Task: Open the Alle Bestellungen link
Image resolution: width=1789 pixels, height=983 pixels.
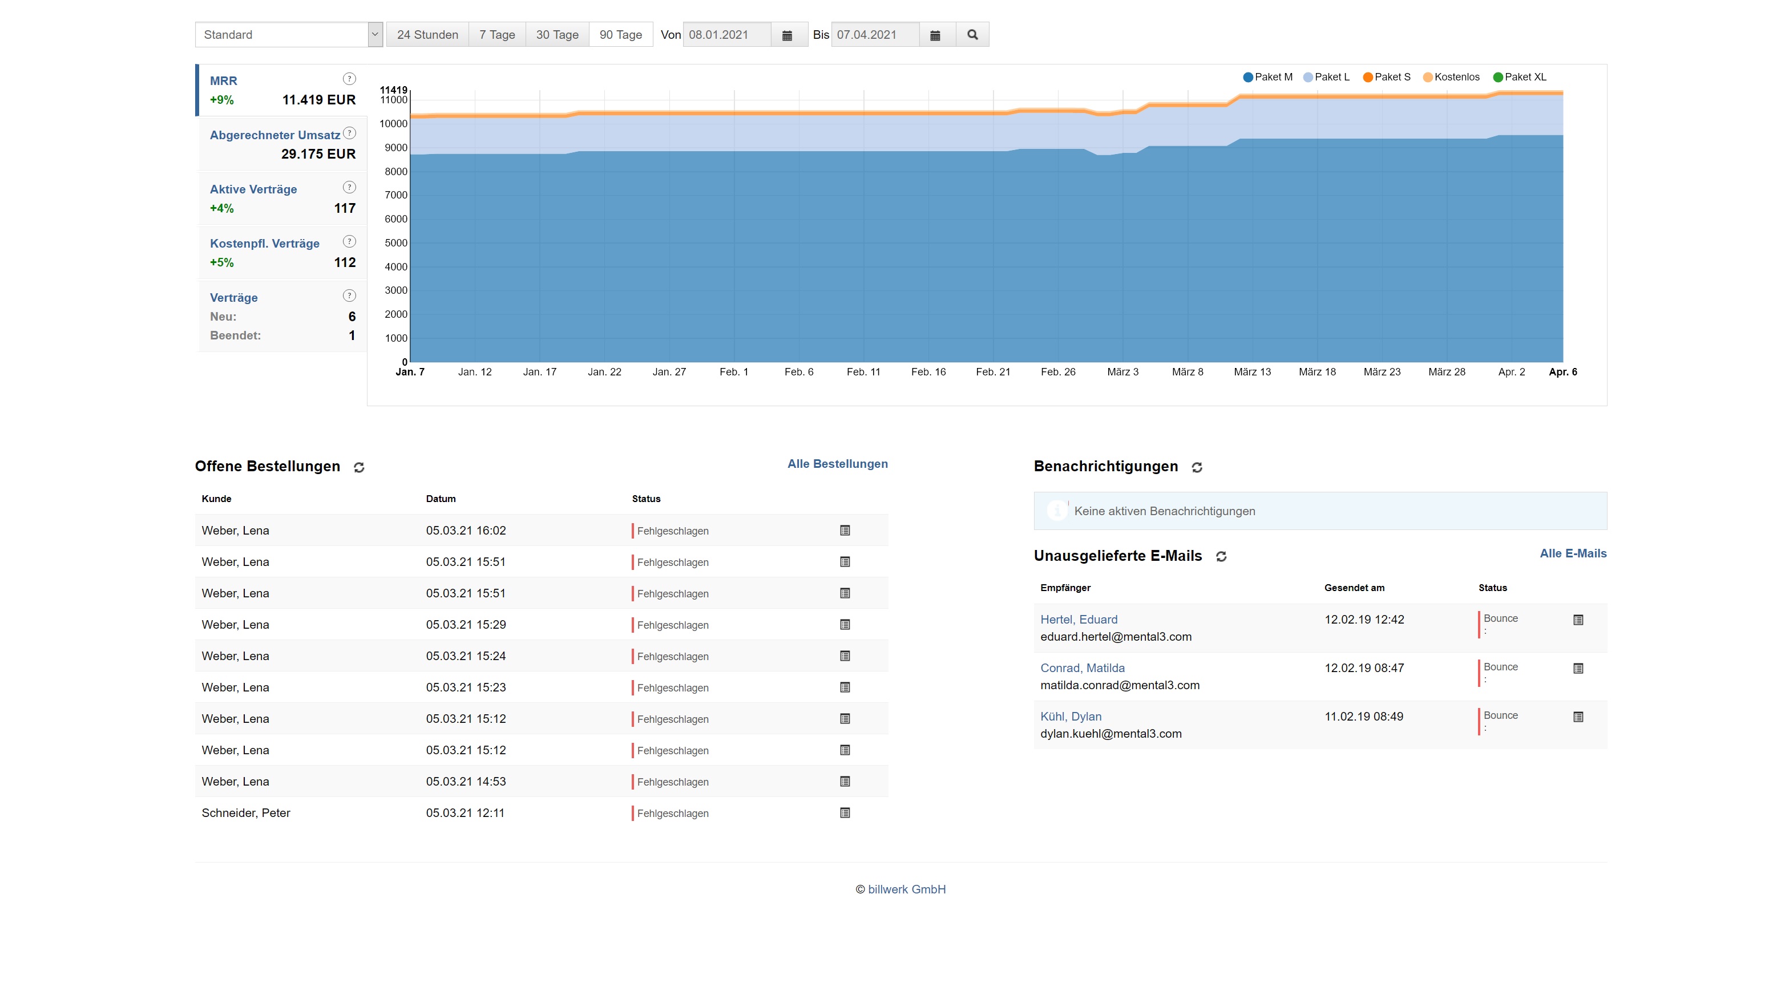Action: coord(838,464)
